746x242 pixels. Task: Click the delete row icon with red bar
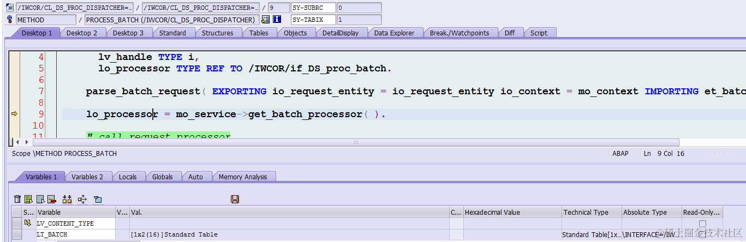tap(52, 199)
